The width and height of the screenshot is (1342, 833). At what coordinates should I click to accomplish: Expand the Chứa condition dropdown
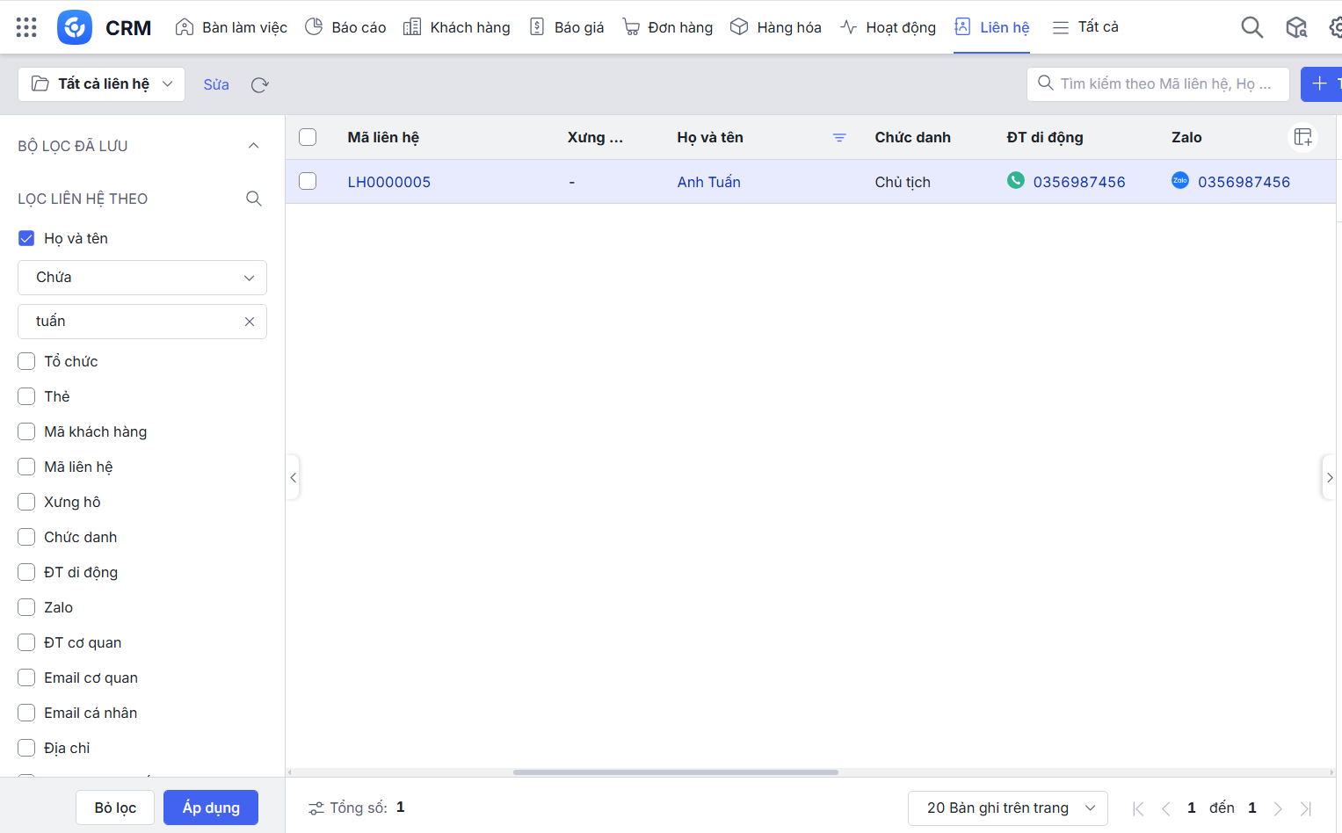(x=142, y=278)
